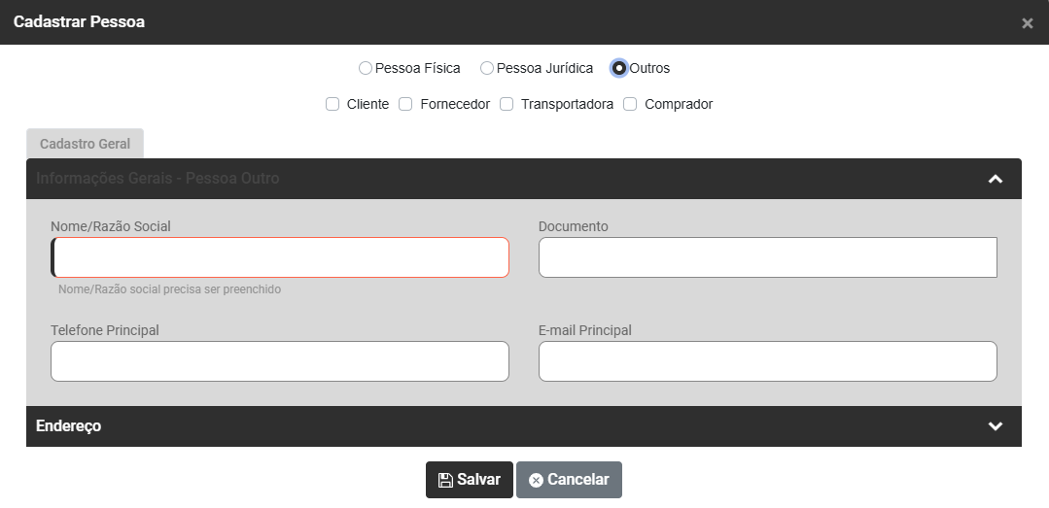
Task: Select the Telefone Principal text box
Action: pyautogui.click(x=280, y=361)
